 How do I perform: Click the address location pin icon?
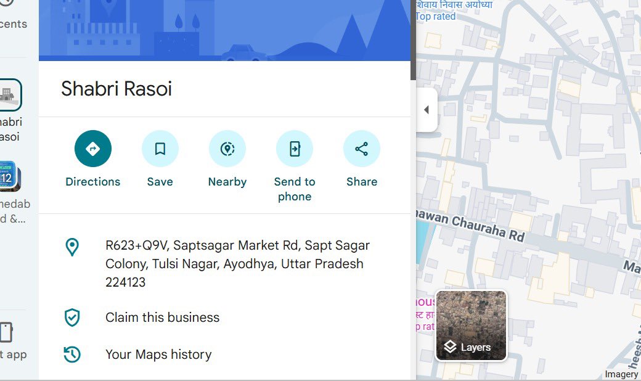[72, 247]
